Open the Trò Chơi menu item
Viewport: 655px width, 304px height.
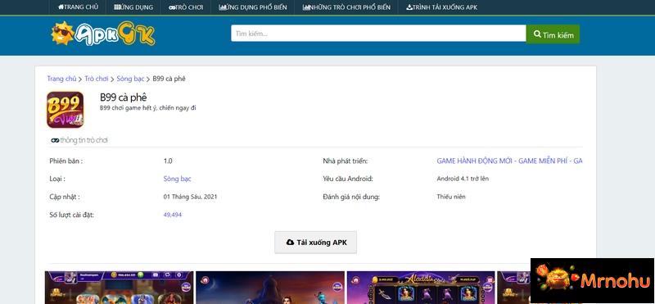[186, 7]
